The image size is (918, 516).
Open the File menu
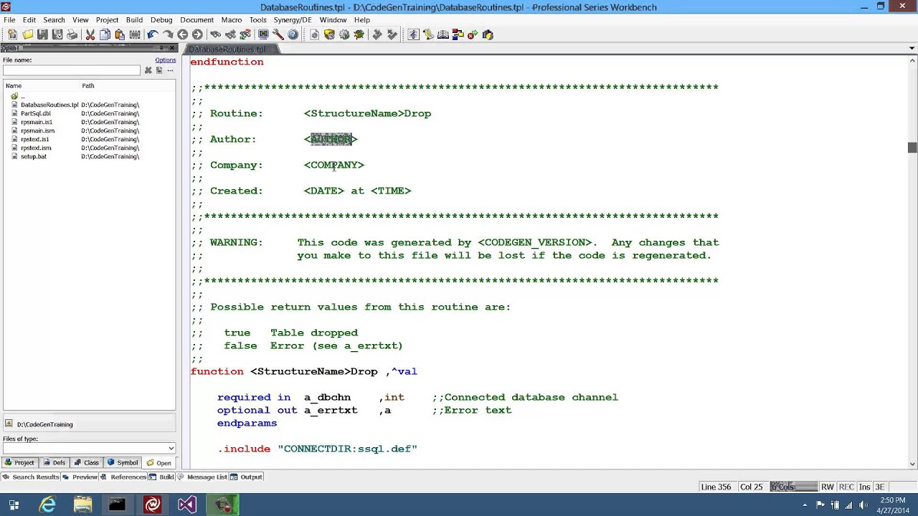9,20
